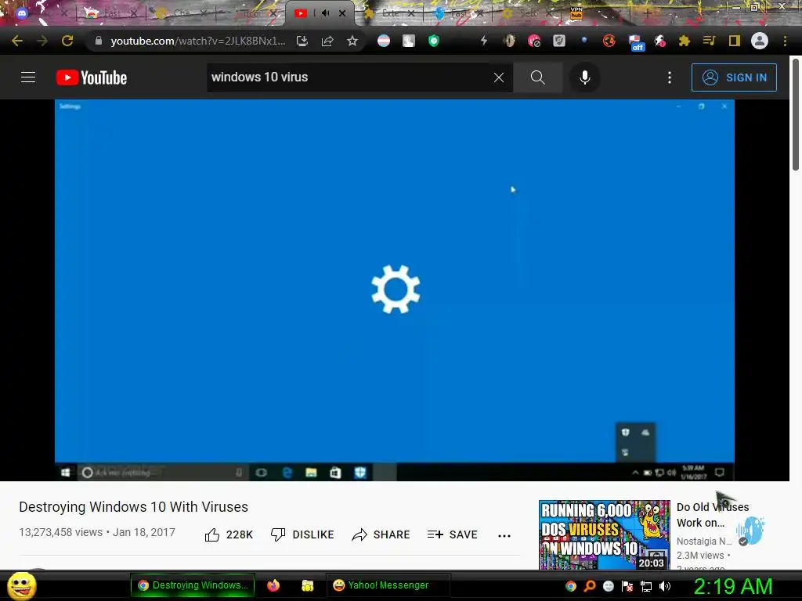Viewport: 802px width, 601px height.
Task: Open more actions ellipsis below the video
Action: coord(504,535)
